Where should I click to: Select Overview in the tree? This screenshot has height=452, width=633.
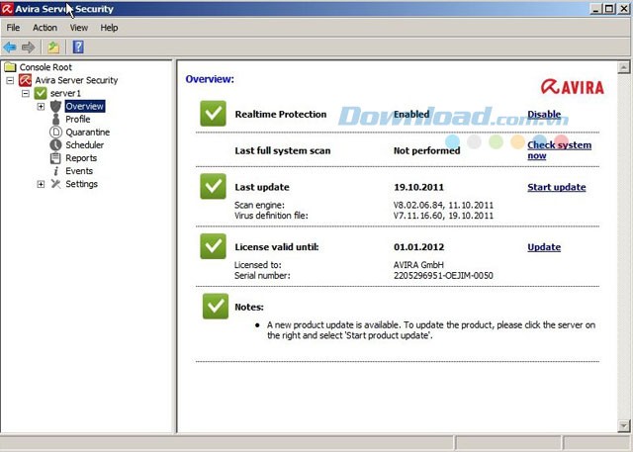85,106
